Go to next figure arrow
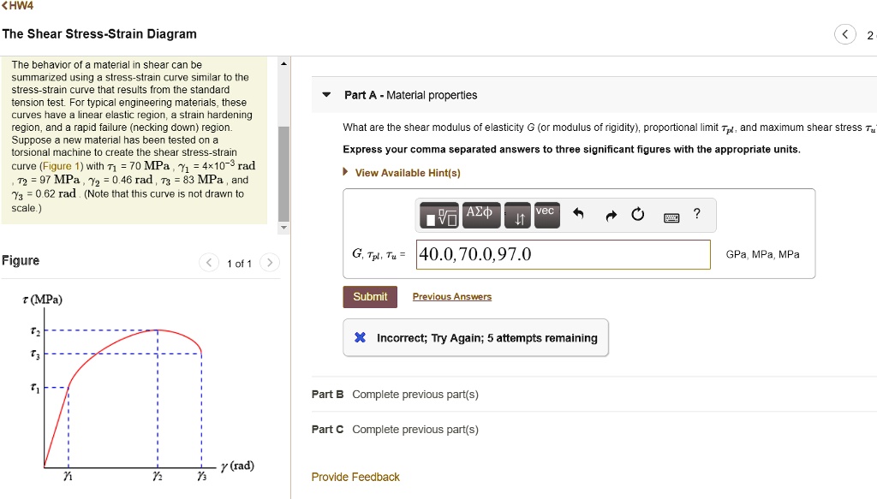This screenshot has width=877, height=499. pos(269,263)
